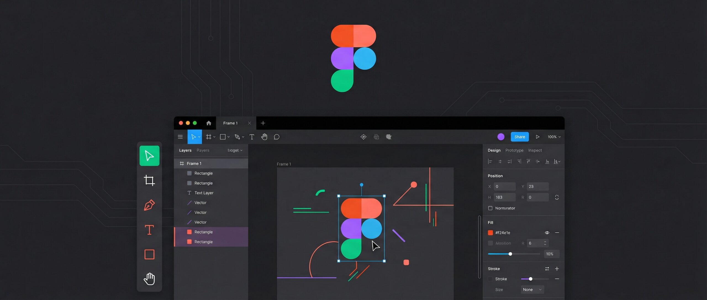Toggle visibility of the #f24e1e fill

pos(547,232)
